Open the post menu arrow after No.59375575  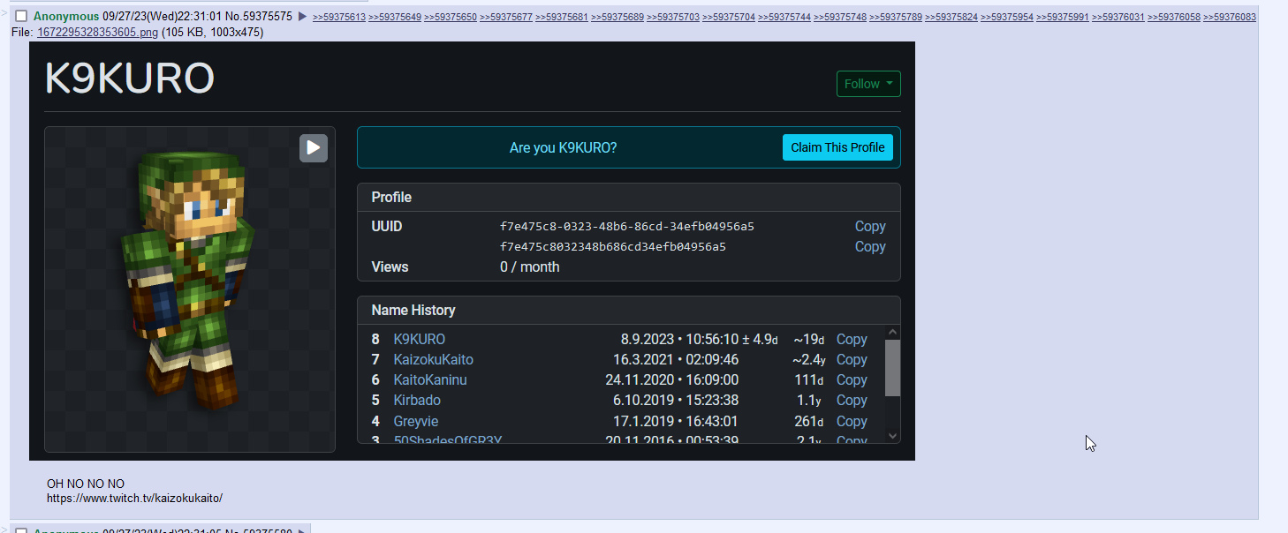[302, 17]
